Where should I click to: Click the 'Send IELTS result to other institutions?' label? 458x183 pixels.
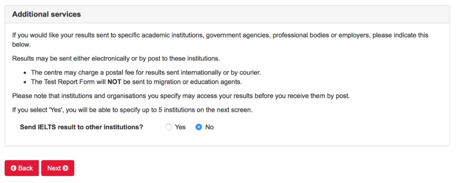point(81,127)
